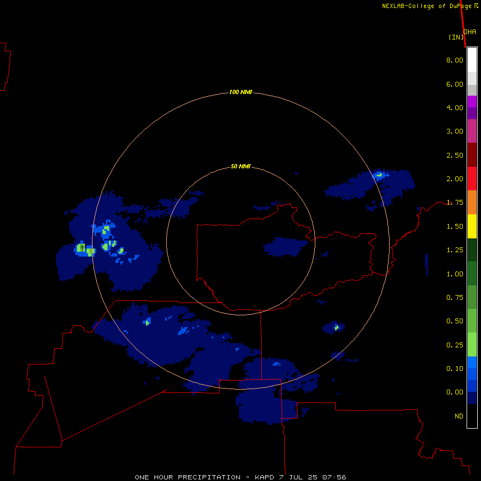Screen dimensions: 481x481
Task: Click the 100 NMI range ring label
Action: pyautogui.click(x=241, y=92)
